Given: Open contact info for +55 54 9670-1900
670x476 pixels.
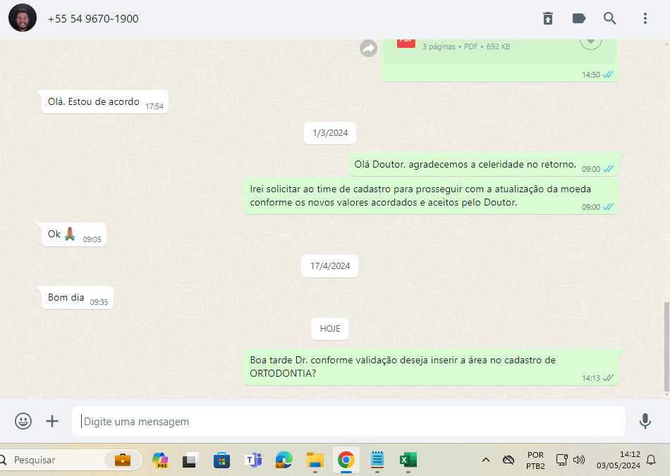Looking at the screenshot, I should point(93,19).
